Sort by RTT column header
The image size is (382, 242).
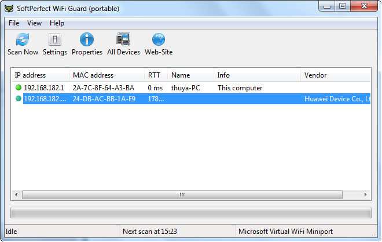156,75
